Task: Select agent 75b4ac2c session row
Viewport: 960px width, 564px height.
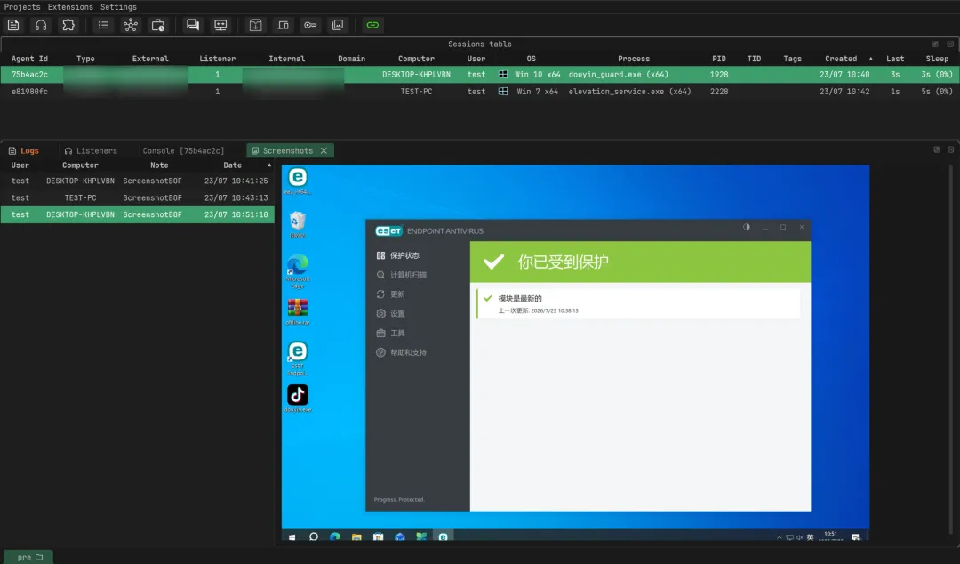Action: (x=479, y=74)
